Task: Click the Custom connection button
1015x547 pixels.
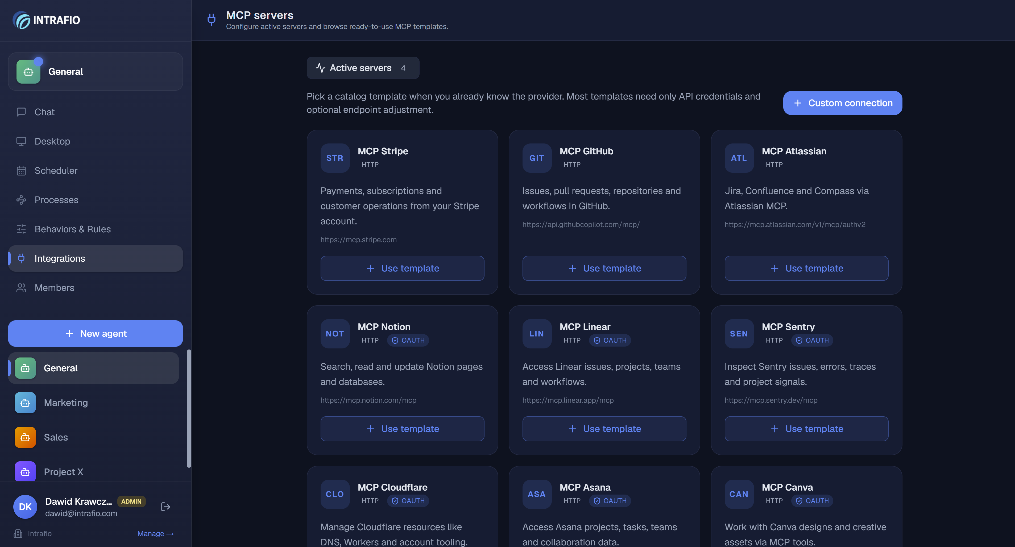Action: (842, 103)
